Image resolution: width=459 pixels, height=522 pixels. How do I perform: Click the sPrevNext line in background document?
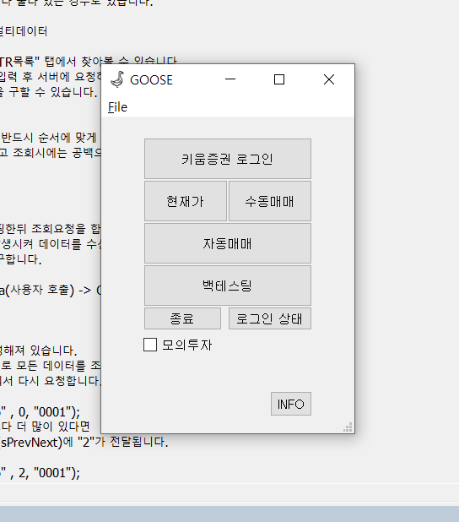[84, 442]
